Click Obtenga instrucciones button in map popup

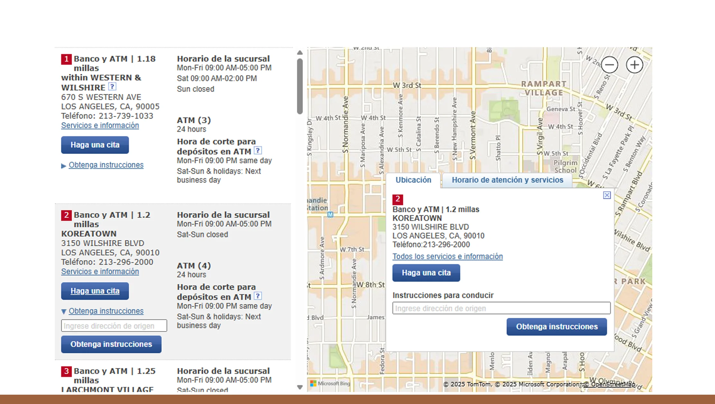556,327
